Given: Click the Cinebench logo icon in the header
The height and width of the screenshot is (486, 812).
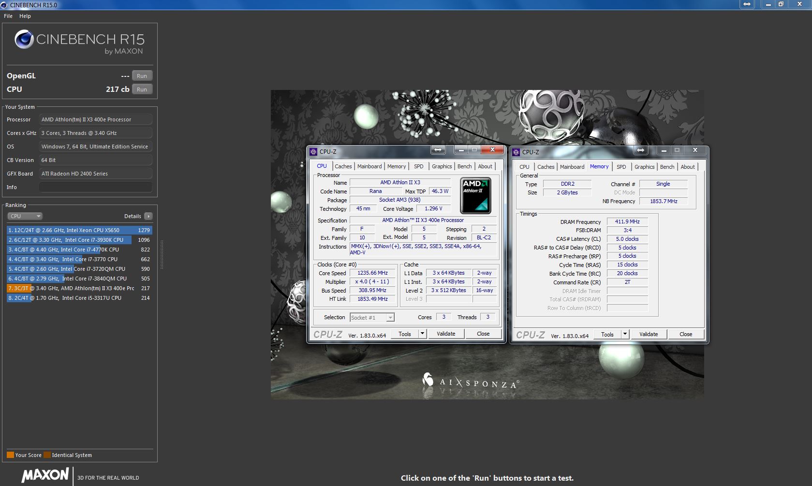Looking at the screenshot, I should tap(24, 39).
